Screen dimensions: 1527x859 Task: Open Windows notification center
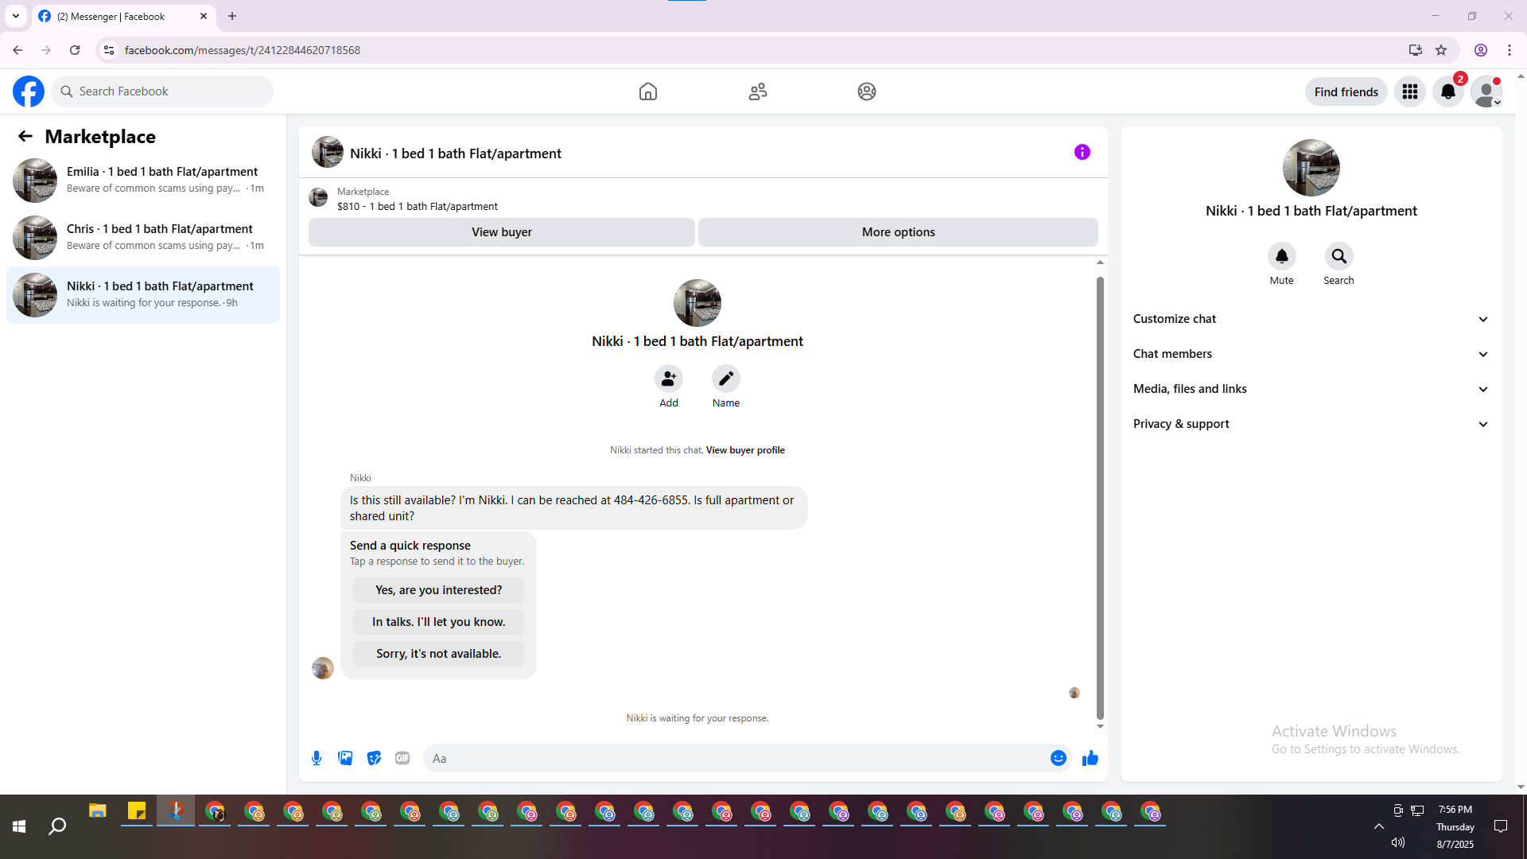click(x=1501, y=826)
